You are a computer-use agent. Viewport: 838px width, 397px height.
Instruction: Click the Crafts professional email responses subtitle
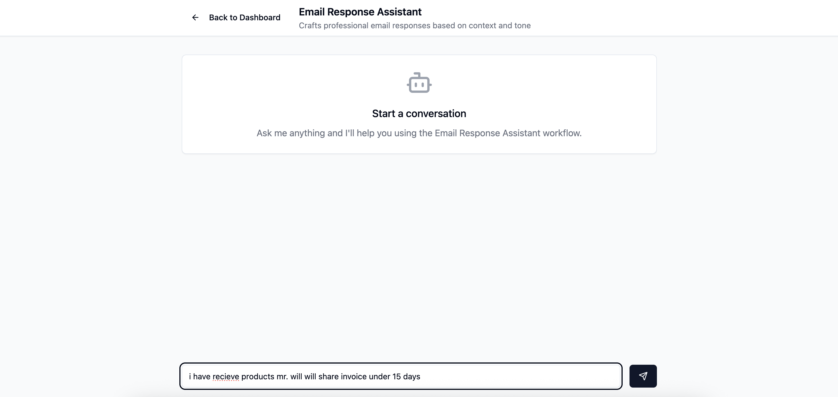(x=414, y=25)
